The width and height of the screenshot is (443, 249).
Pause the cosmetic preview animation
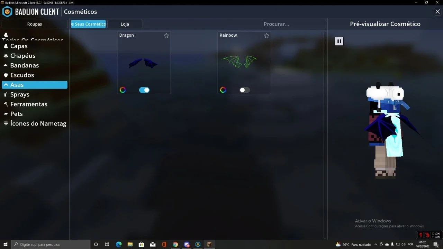(x=339, y=41)
